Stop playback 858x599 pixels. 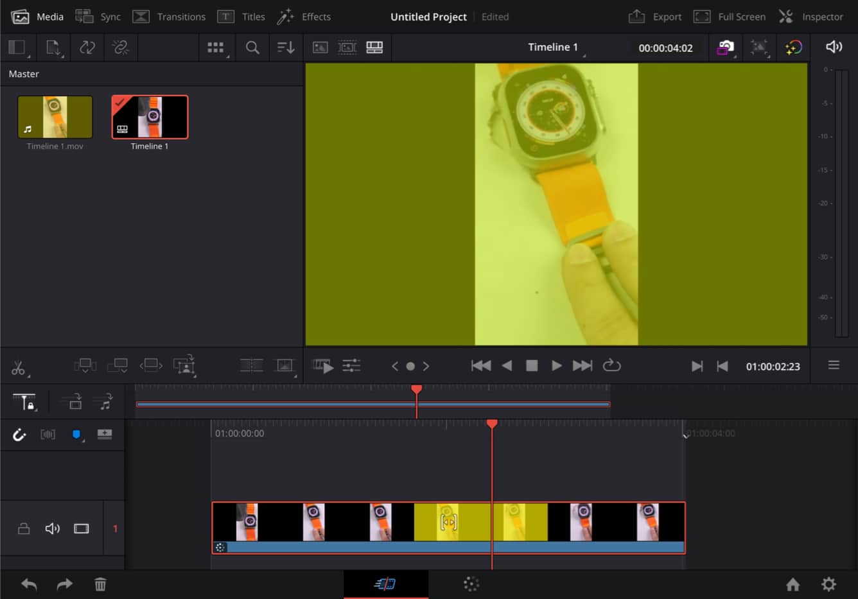pyautogui.click(x=532, y=365)
